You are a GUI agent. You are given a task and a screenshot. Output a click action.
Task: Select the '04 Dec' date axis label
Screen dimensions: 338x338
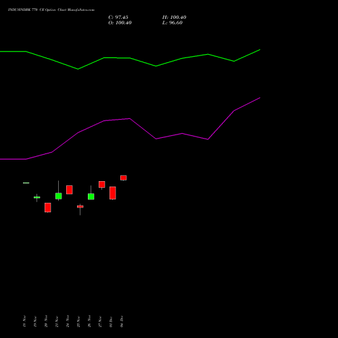[122, 321]
